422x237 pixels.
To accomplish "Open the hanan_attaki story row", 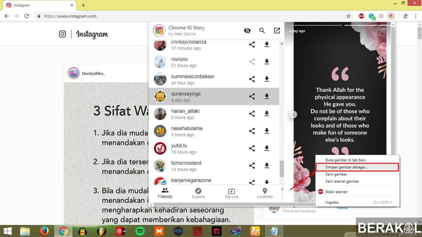I will click(x=214, y=114).
